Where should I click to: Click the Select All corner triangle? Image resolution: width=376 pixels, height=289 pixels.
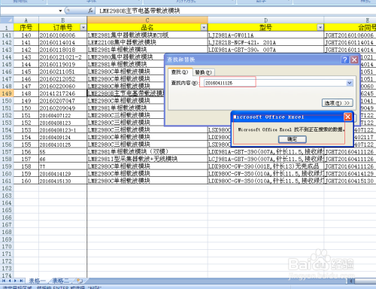click(7, 20)
